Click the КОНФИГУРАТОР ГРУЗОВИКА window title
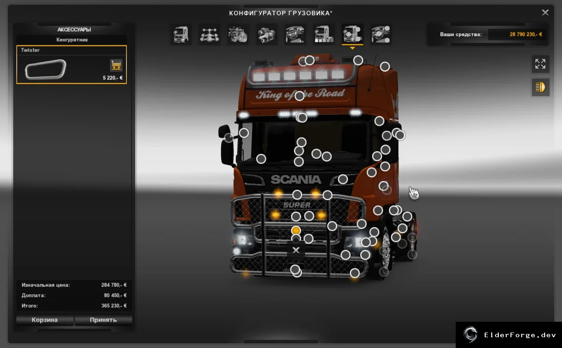 click(281, 13)
